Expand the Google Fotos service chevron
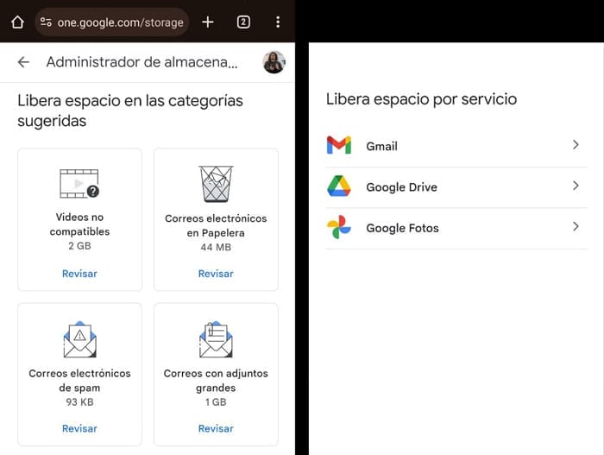The width and height of the screenshot is (604, 455). pos(576,227)
